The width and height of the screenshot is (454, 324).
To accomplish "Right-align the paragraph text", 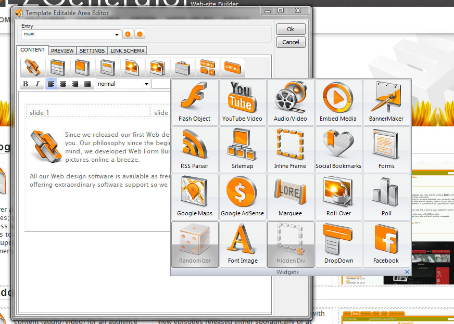I will [x=75, y=84].
